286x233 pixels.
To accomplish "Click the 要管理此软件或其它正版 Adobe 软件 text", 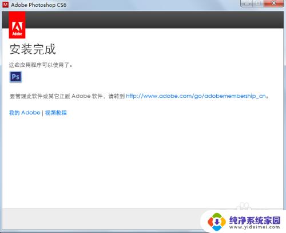I will pos(56,96).
